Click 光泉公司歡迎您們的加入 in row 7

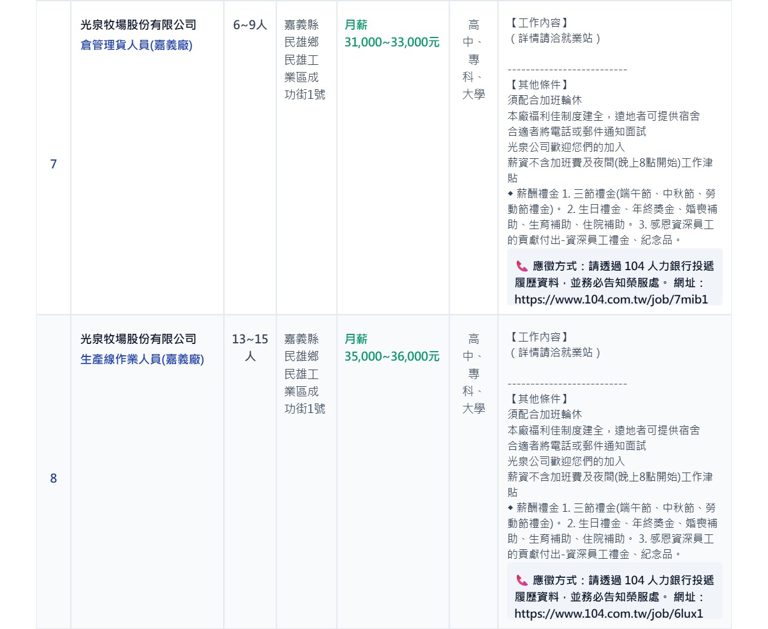(566, 147)
